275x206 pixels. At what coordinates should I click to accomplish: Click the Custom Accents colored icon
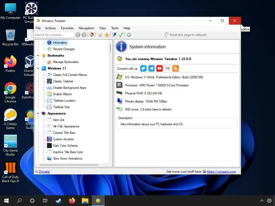(49, 139)
